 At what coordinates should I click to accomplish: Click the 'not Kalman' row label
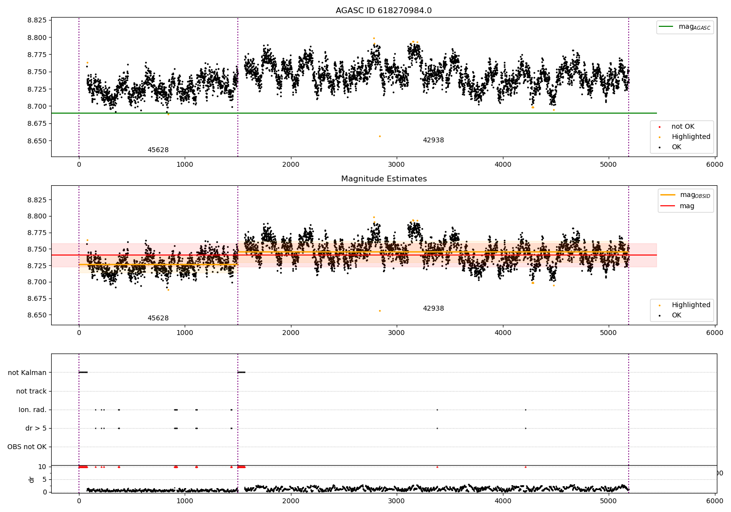(27, 373)
